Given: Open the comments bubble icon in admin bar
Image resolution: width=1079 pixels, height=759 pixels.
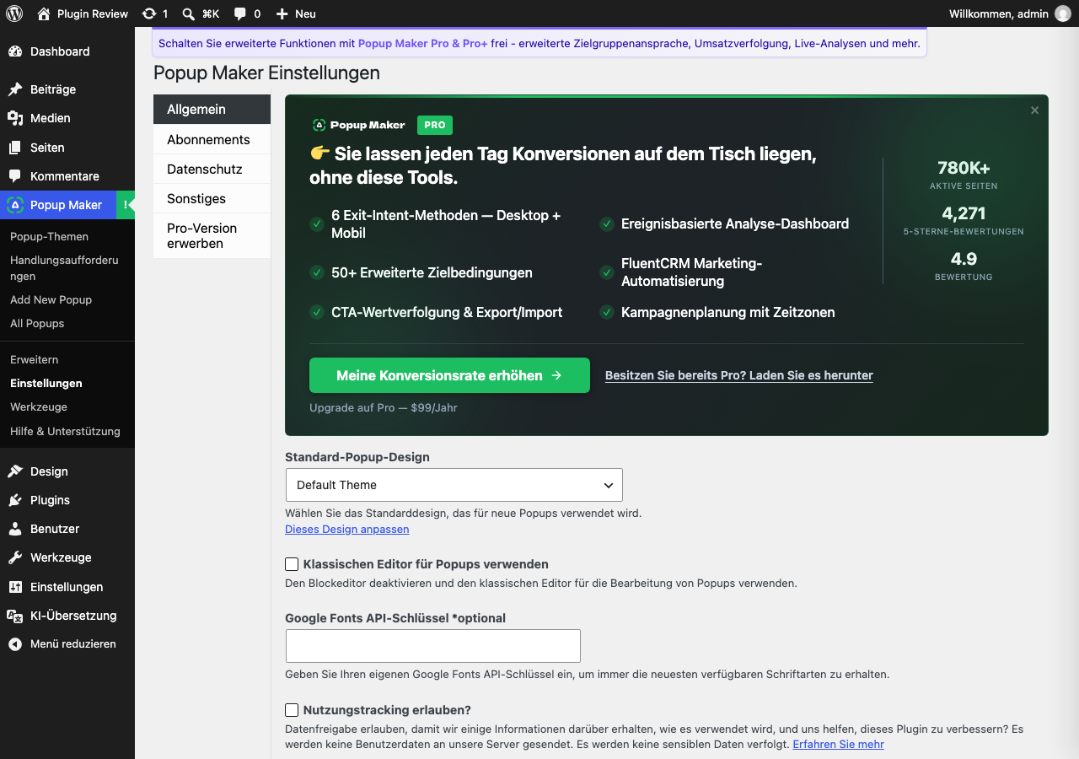Looking at the screenshot, I should coord(240,13).
